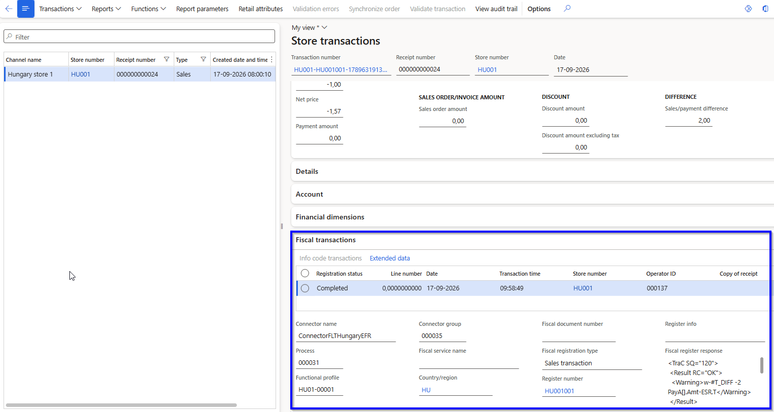The width and height of the screenshot is (774, 412).
Task: Click the Connector group field 000035
Action: point(442,335)
